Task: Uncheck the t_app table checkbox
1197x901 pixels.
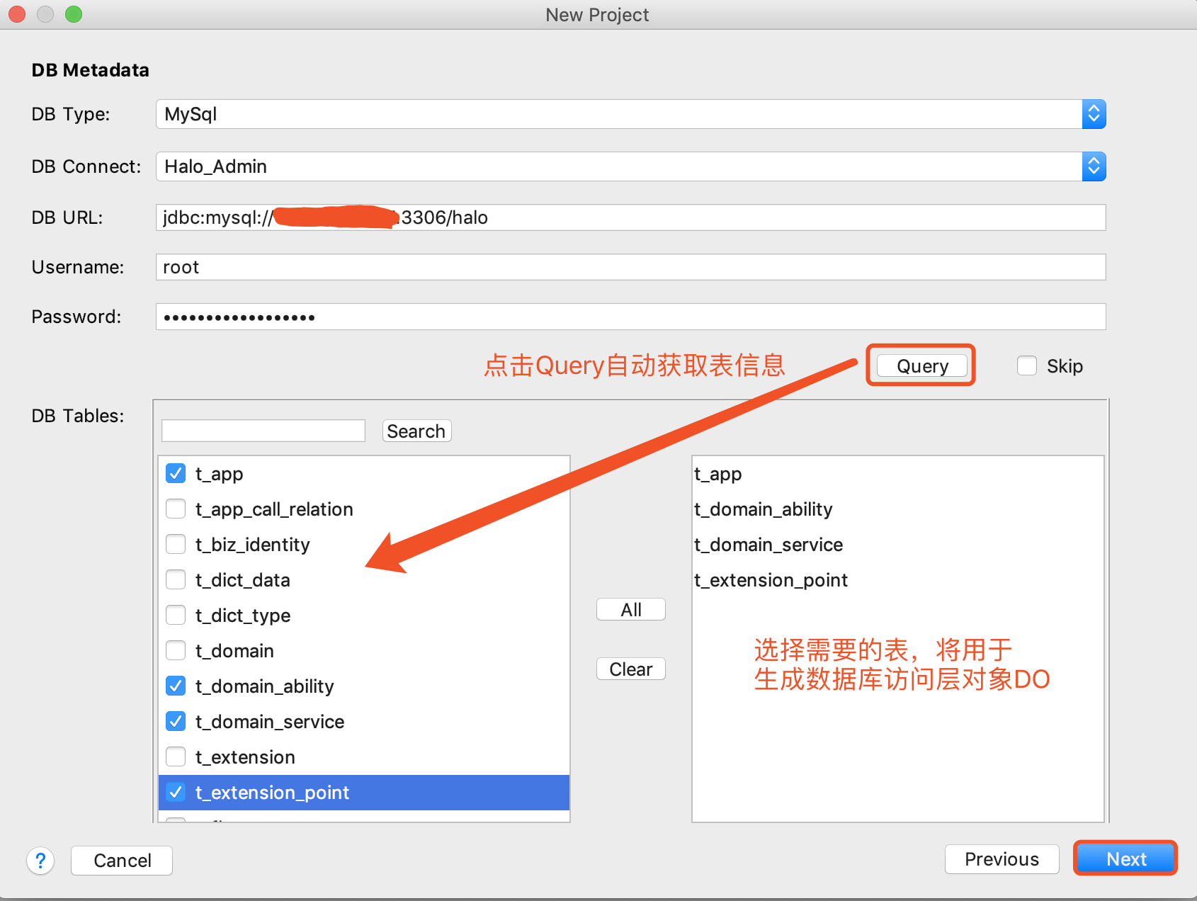Action: [176, 473]
